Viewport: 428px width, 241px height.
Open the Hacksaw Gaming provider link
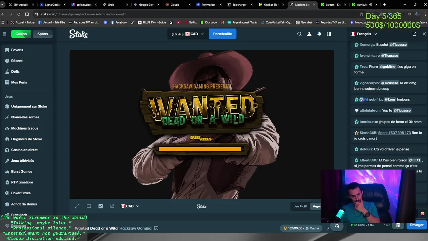(x=135, y=228)
